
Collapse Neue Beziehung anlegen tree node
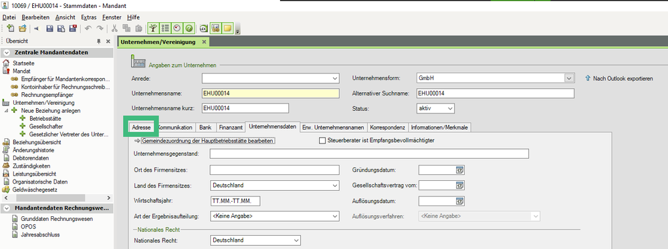(6, 111)
